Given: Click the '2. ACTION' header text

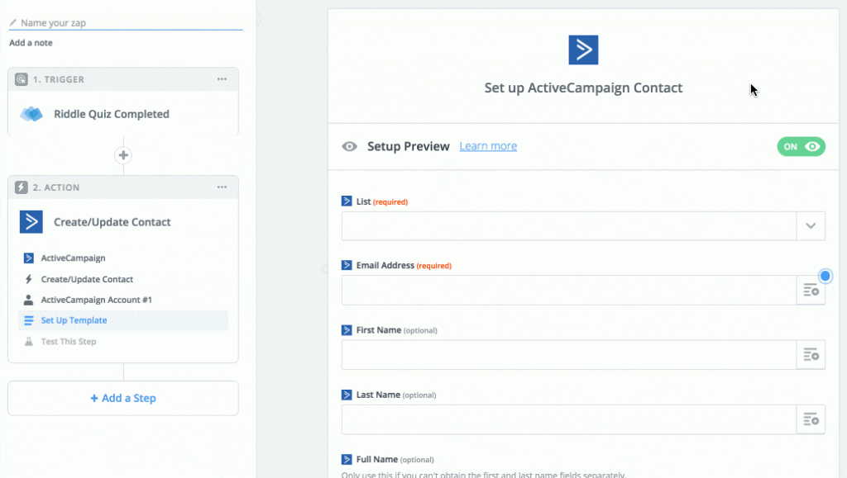Looking at the screenshot, I should point(56,187).
